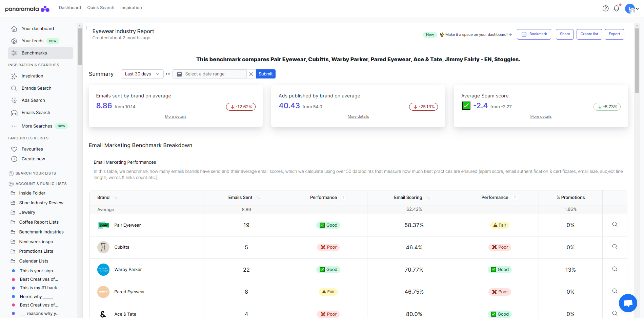Bookmark the Eyewear Industry Report
This screenshot has height=318, width=644.
534,34
